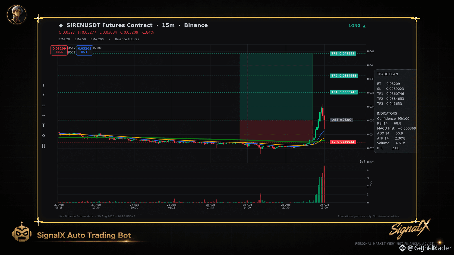The height and width of the screenshot is (255, 454).
Task: Click the Volume 4.61x row
Action: click(x=391, y=143)
